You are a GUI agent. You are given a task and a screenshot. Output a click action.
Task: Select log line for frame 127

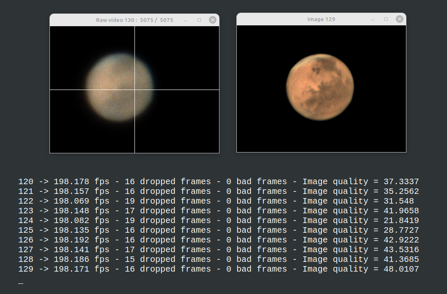218,249
